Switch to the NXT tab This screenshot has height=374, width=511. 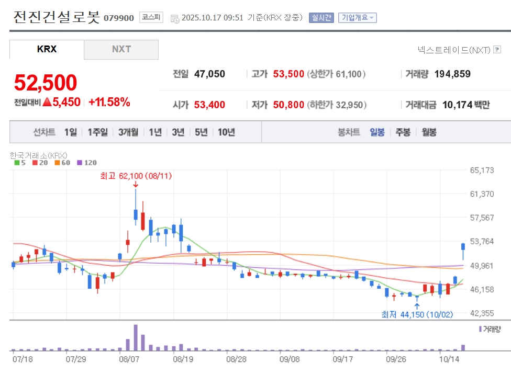click(x=121, y=50)
